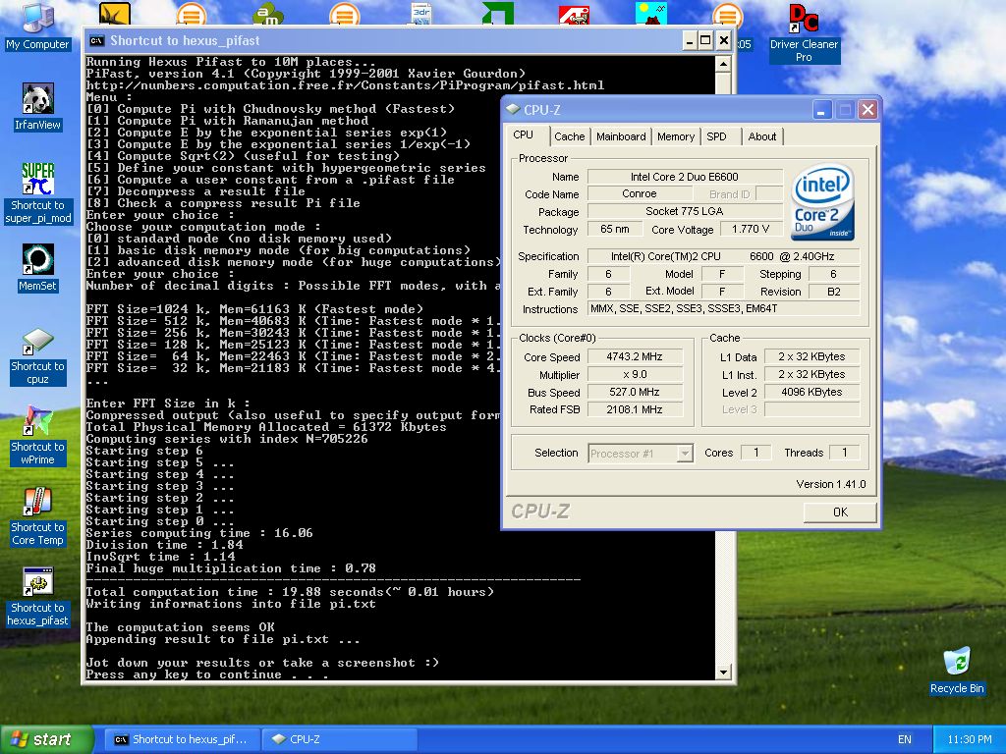The image size is (1006, 754).
Task: Switch to the Cache tab
Action: 569,136
